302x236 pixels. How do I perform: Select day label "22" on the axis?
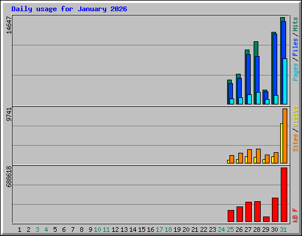203,230
